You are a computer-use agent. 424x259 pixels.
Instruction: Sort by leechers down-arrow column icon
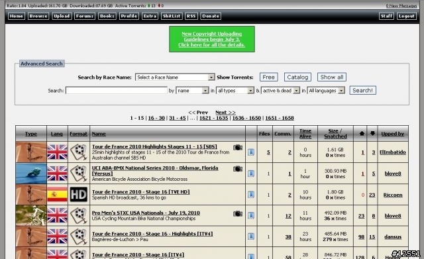372,133
